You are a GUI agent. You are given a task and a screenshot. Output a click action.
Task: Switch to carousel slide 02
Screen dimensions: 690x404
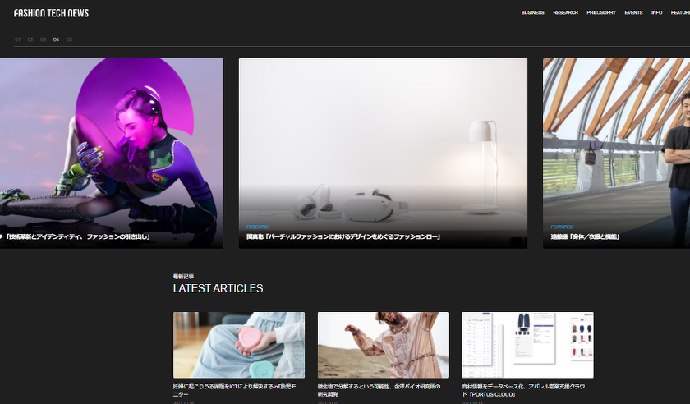[x=30, y=39]
